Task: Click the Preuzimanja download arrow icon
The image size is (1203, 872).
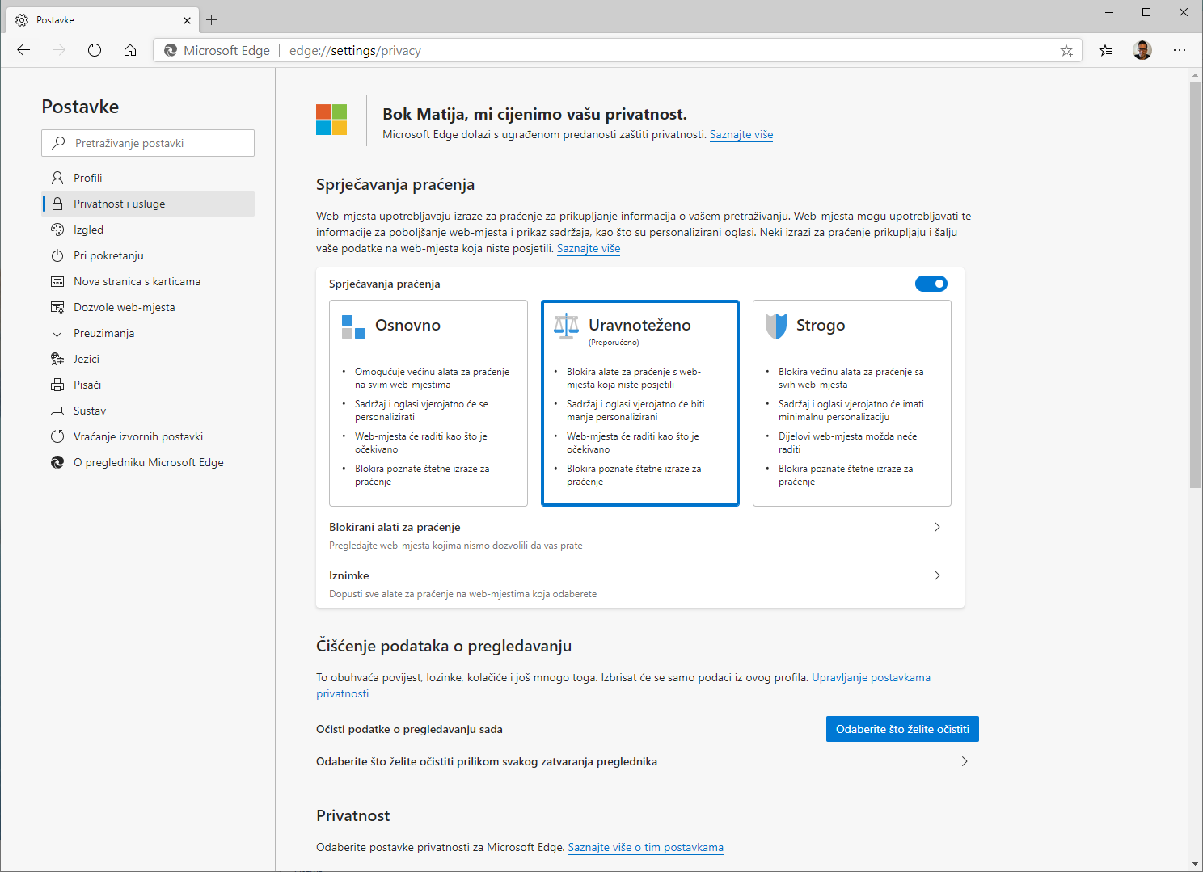Action: 57,333
